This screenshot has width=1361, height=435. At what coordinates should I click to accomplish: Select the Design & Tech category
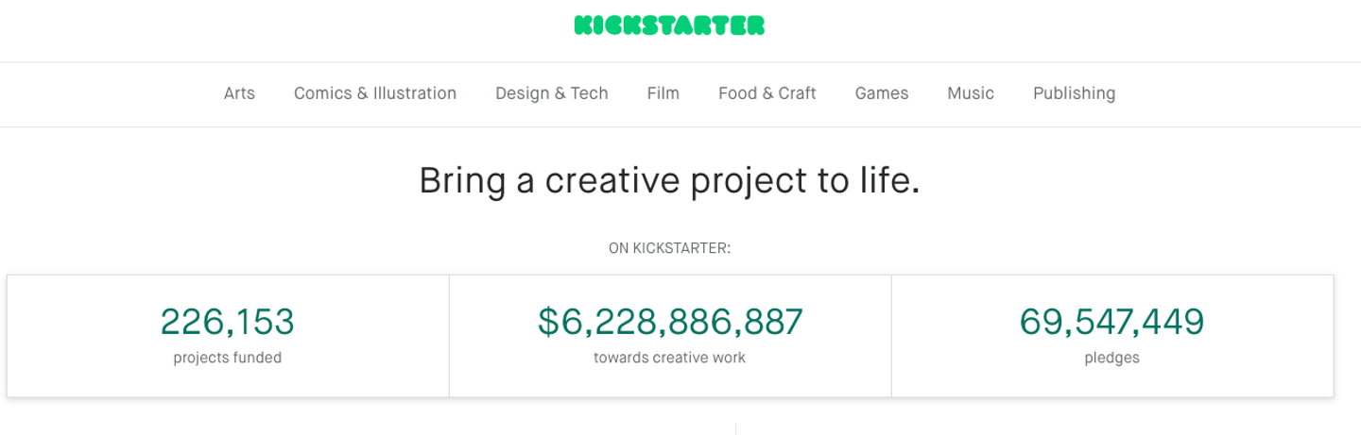point(551,93)
